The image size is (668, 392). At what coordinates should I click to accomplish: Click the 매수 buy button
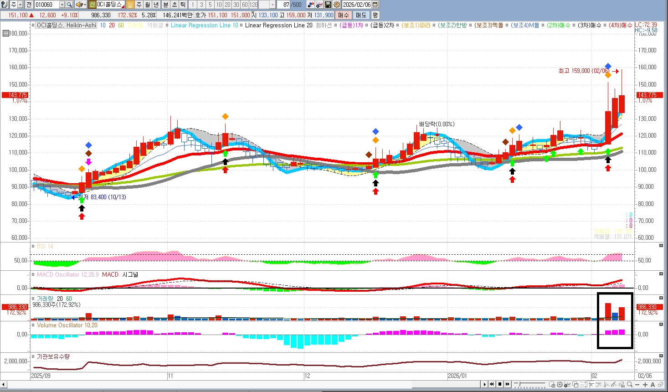click(x=343, y=15)
